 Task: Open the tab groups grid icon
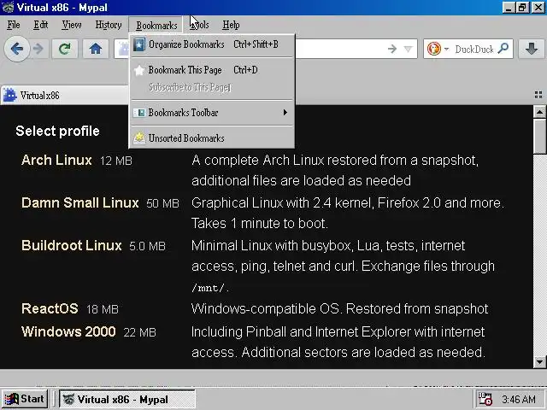pyautogui.click(x=538, y=95)
